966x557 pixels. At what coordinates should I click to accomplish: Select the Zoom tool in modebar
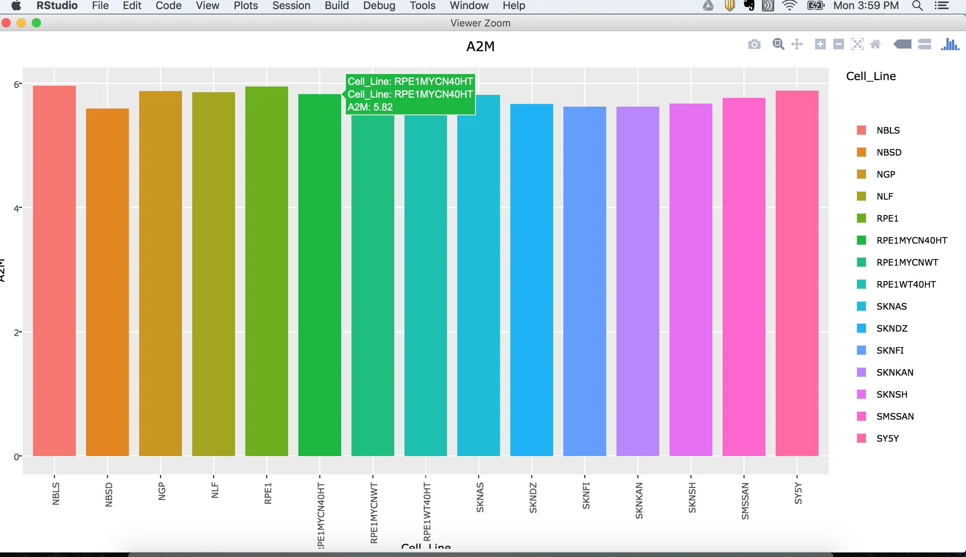[778, 44]
